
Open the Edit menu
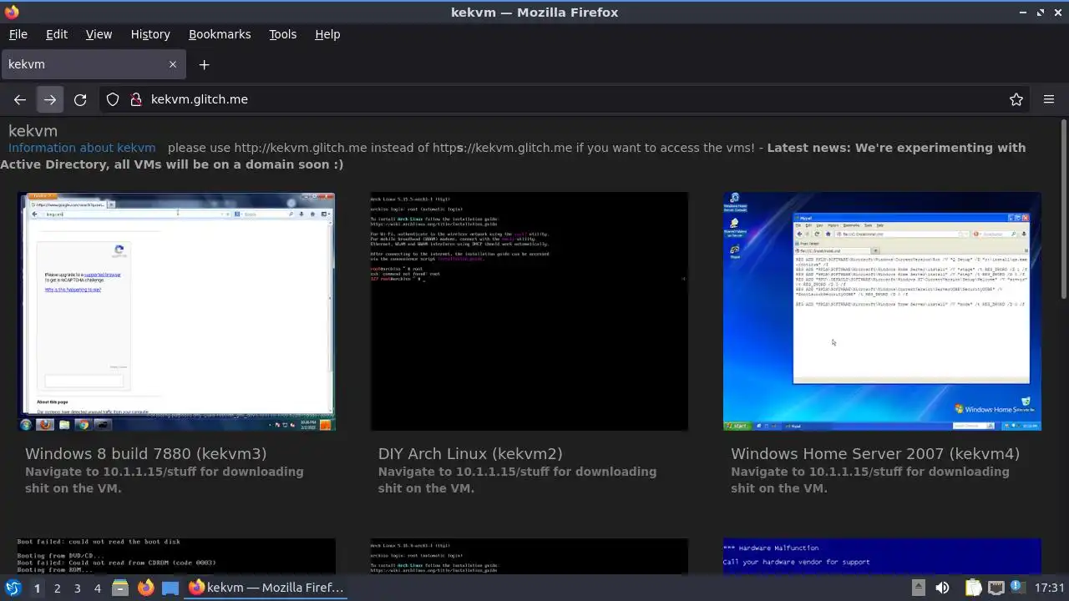click(57, 34)
